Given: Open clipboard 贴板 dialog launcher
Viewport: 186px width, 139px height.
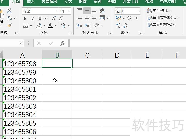Looking at the screenshot, I should [17, 33].
